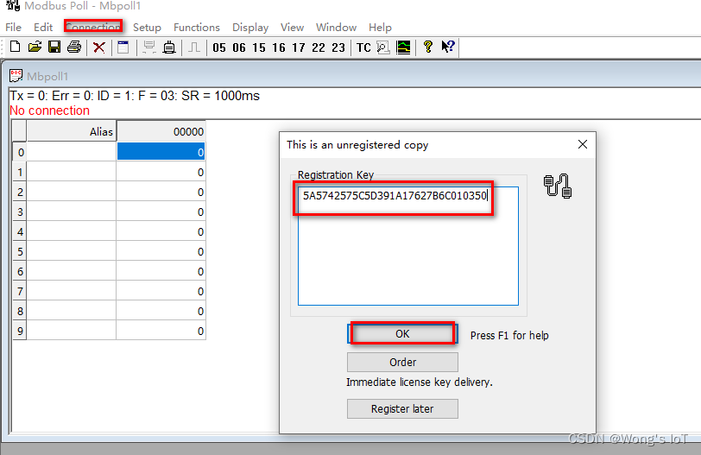
Task: Select function 15 in toolbar
Action: [259, 47]
